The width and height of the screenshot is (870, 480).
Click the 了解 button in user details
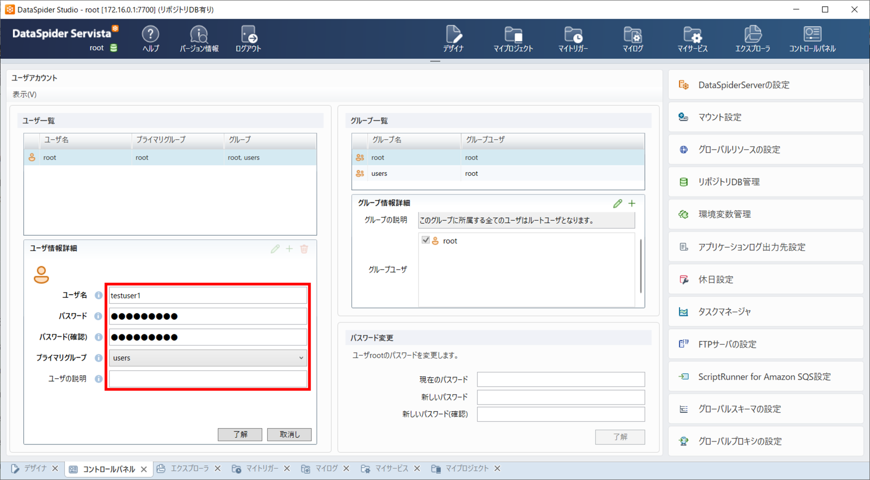(x=240, y=435)
